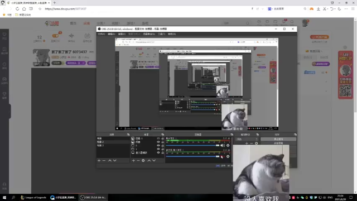Image resolution: width=357 pixels, height=201 pixels.
Task: Open settings gear for the top mixer audio channel
Action: click(x=228, y=145)
